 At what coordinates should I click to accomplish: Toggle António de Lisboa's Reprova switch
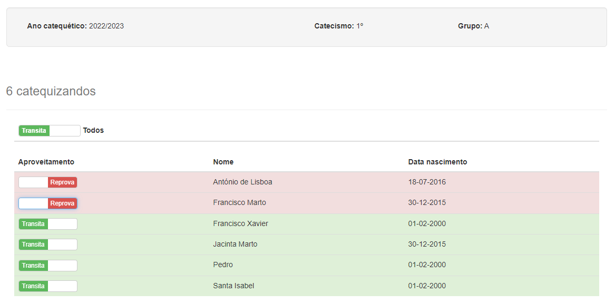(48, 182)
